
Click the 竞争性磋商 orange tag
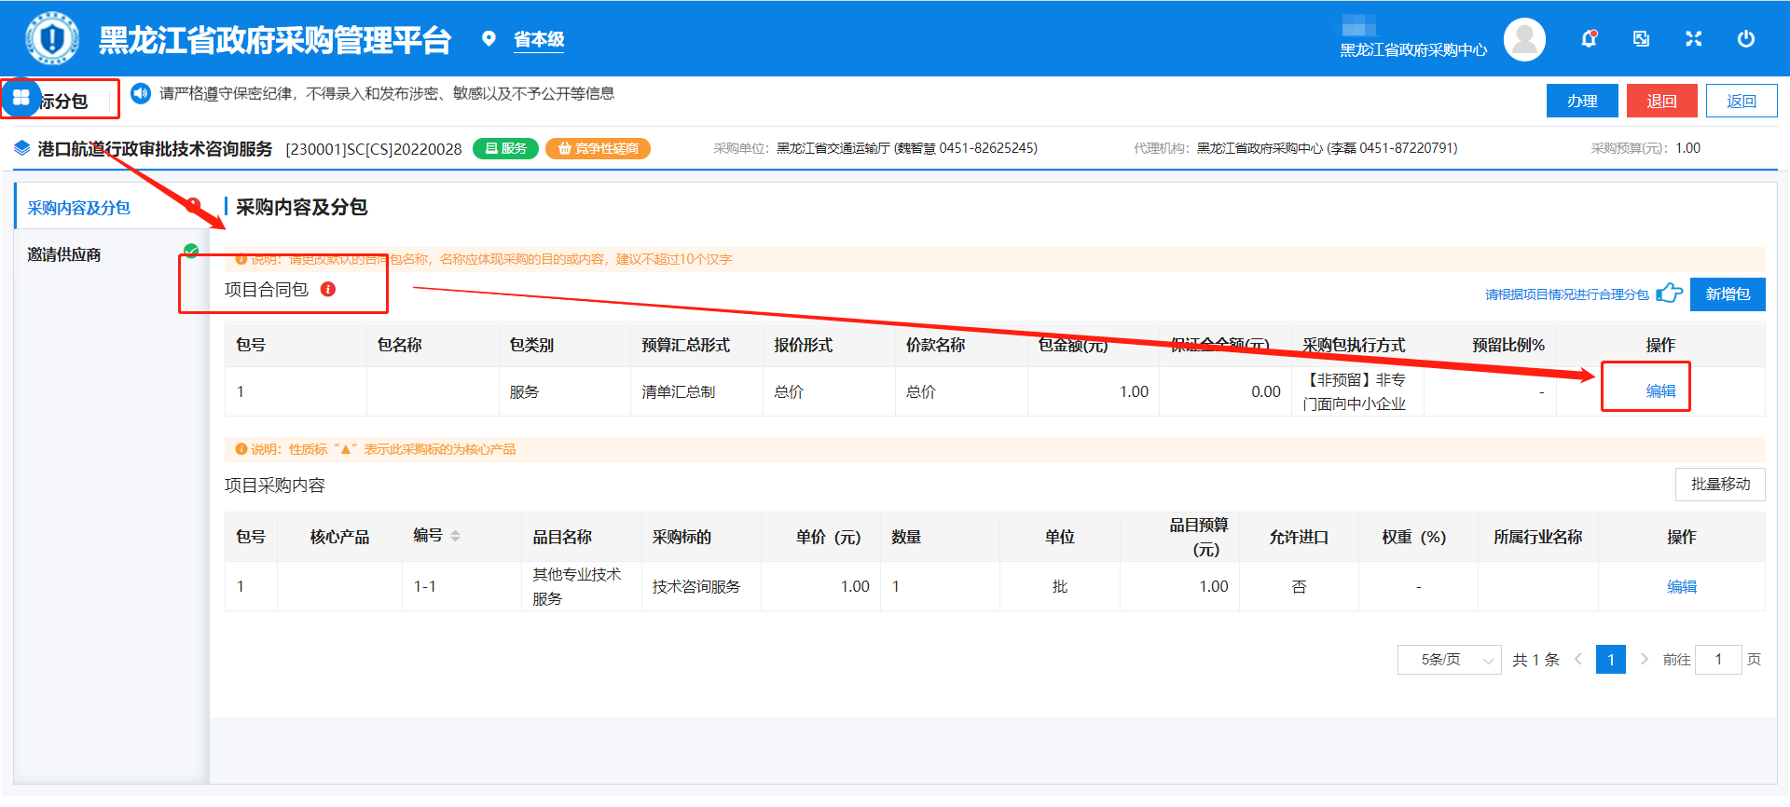tap(598, 148)
